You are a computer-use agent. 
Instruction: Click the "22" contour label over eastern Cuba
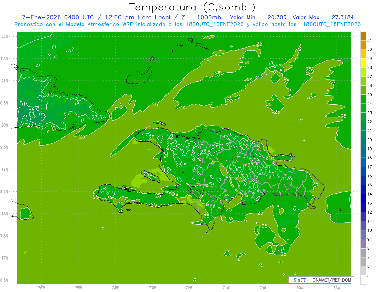point(32,112)
